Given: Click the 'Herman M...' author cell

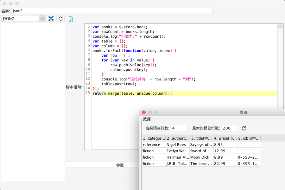Looking at the screenshot, I should (178, 157).
